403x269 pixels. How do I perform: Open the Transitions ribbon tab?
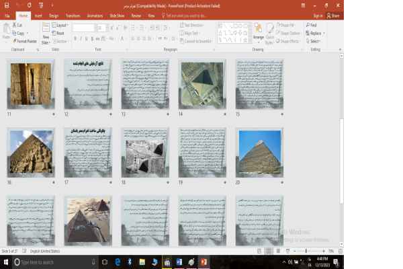pos(73,15)
